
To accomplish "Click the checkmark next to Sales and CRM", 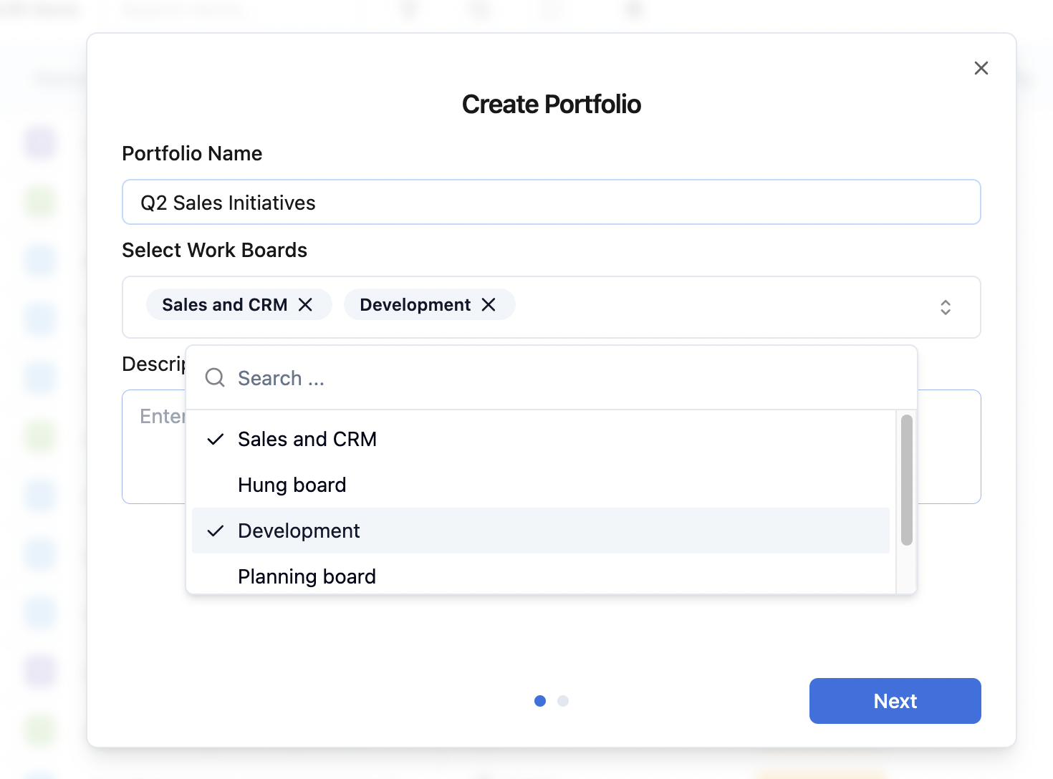I will (215, 439).
